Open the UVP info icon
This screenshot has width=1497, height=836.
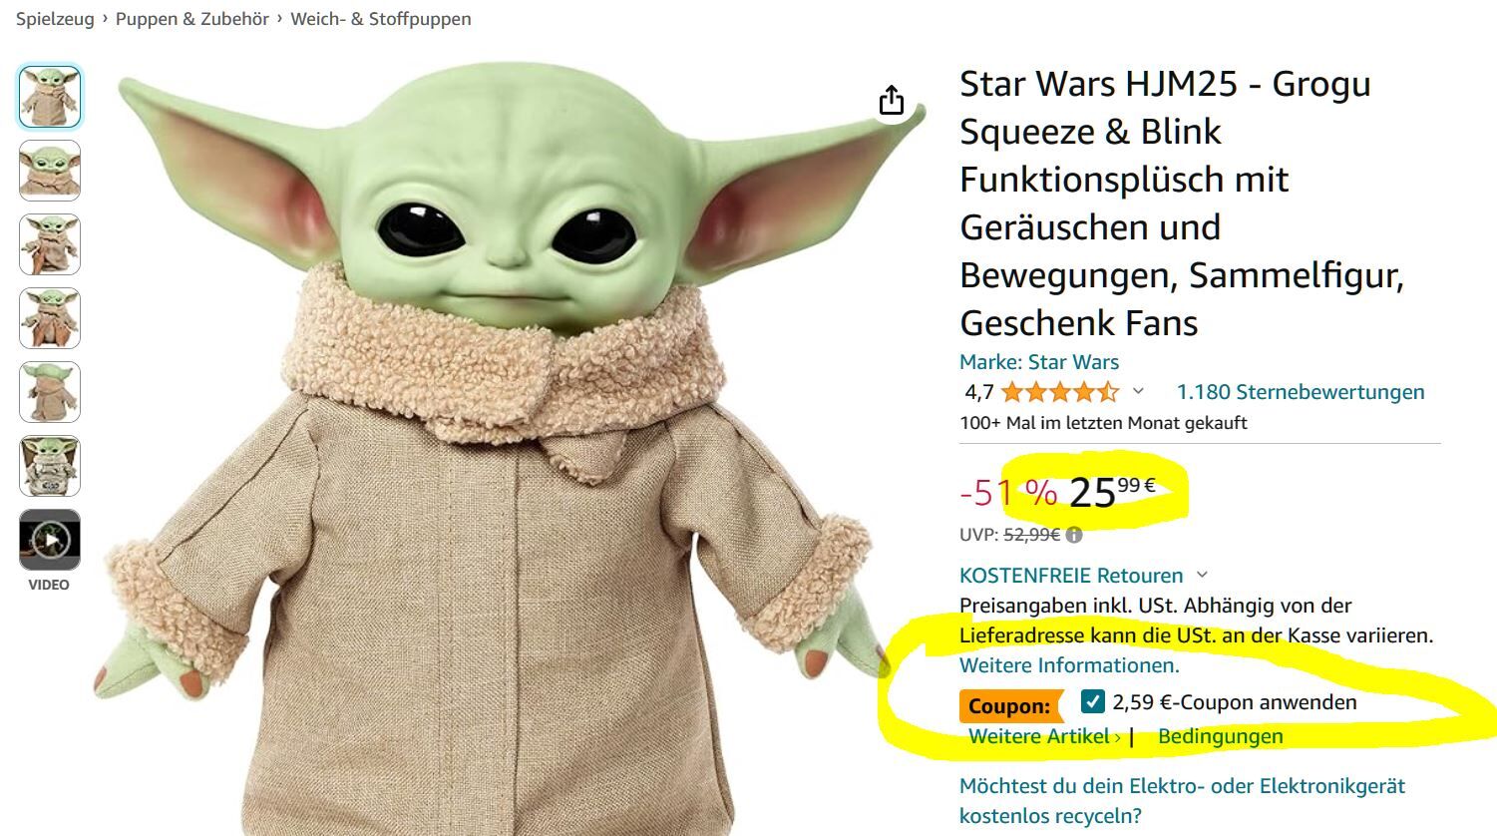coord(1074,535)
